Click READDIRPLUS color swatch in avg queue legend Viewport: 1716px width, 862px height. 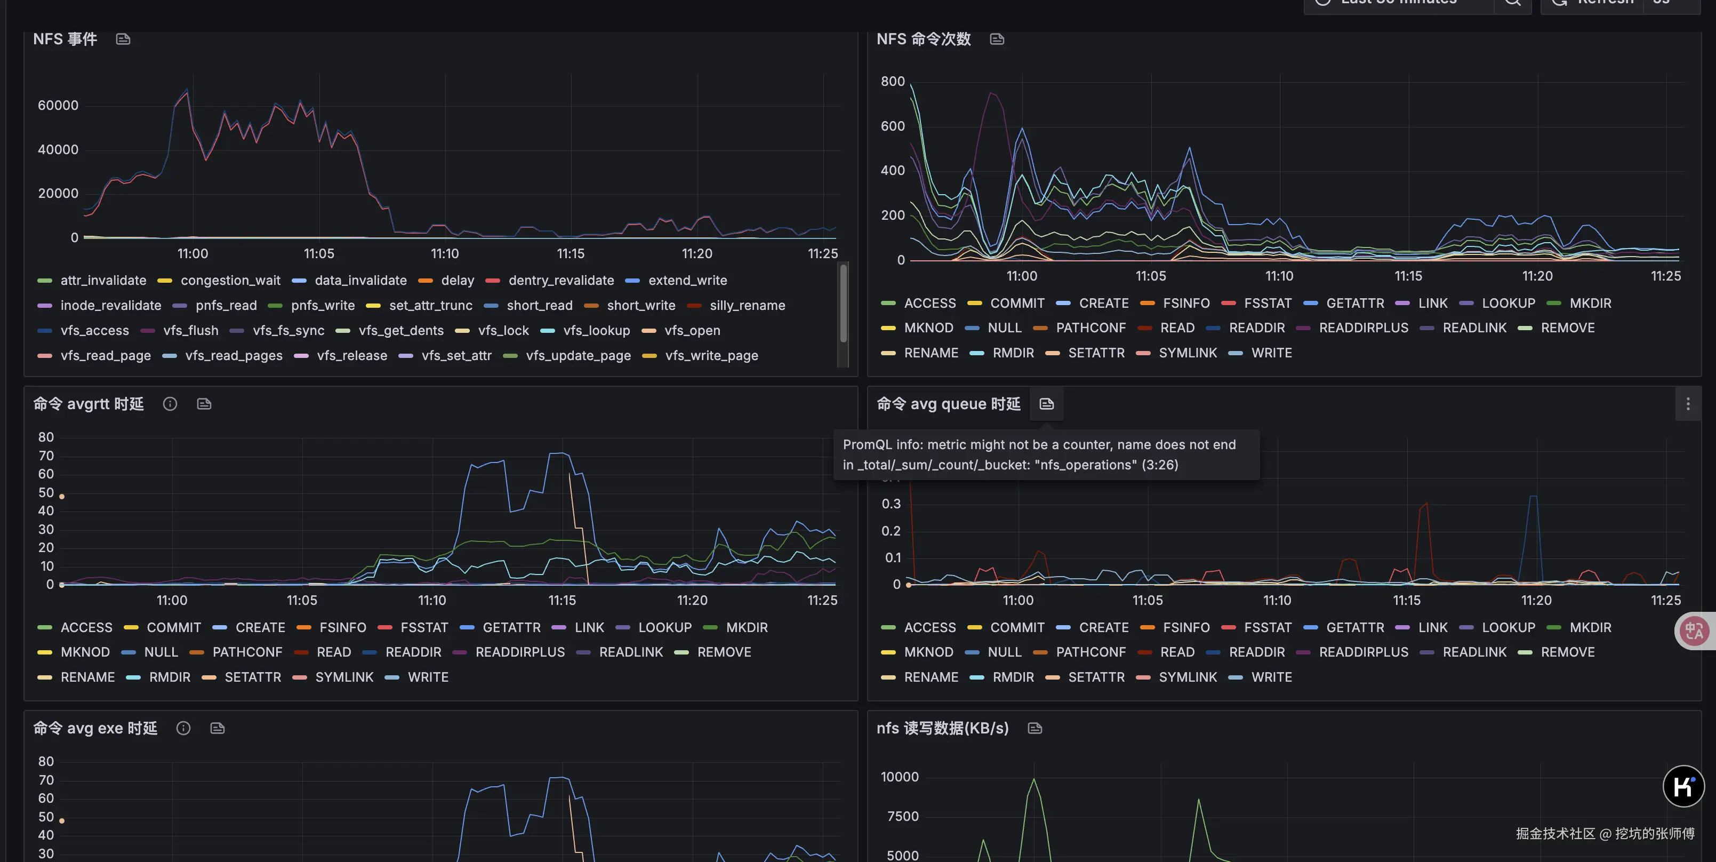pos(1302,653)
